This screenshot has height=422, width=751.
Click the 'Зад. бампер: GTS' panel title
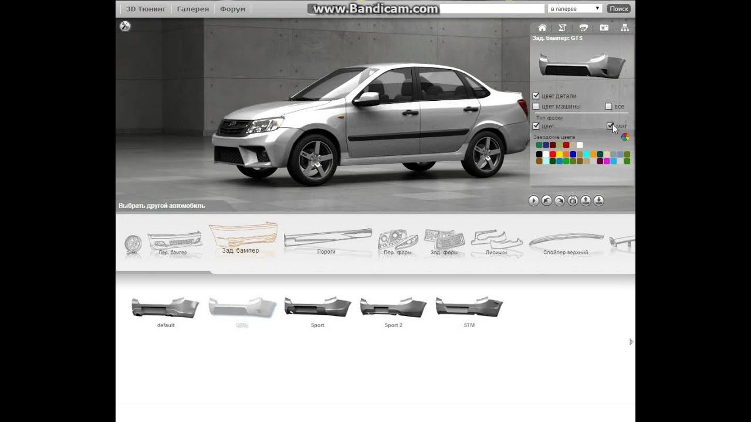point(557,38)
